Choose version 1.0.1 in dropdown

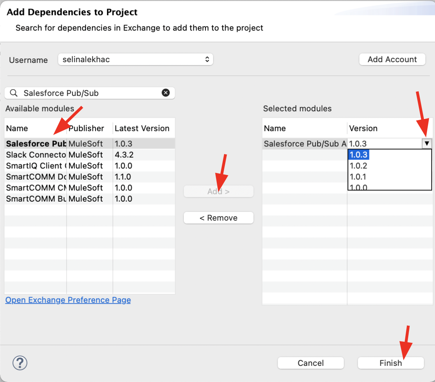(x=358, y=177)
